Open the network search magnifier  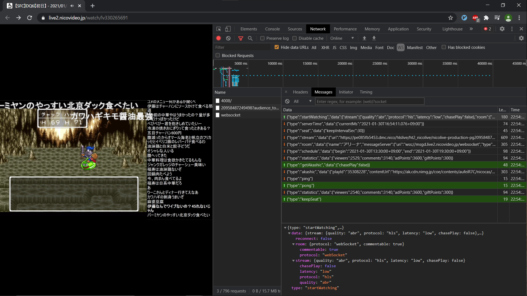tap(250, 38)
